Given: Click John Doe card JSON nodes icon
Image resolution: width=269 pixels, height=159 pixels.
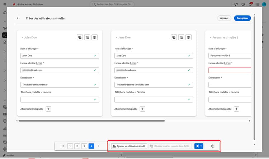Looking at the screenshot, I should [x=87, y=37].
